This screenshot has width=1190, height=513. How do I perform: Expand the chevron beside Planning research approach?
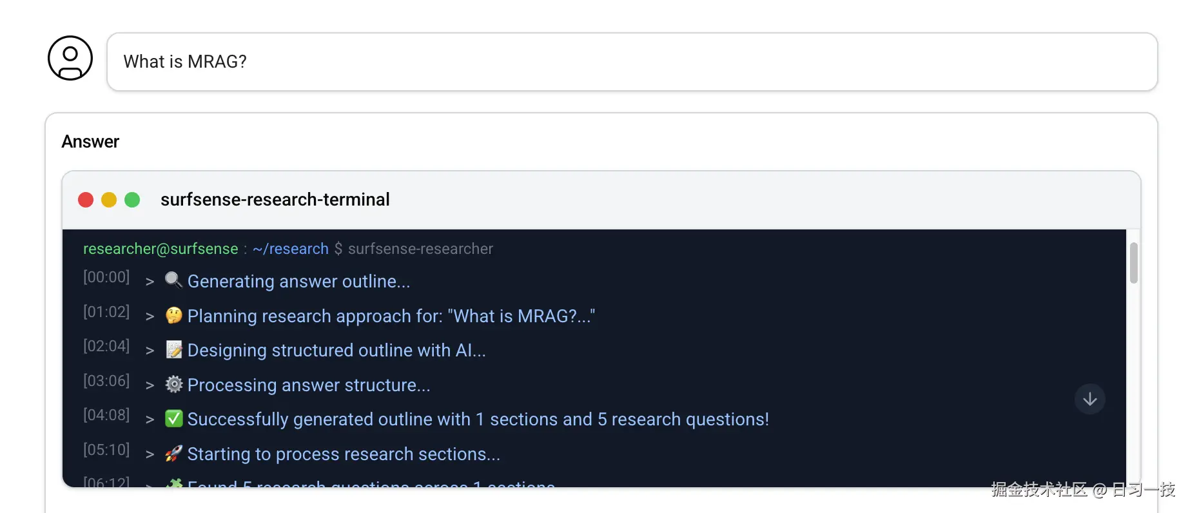(149, 316)
